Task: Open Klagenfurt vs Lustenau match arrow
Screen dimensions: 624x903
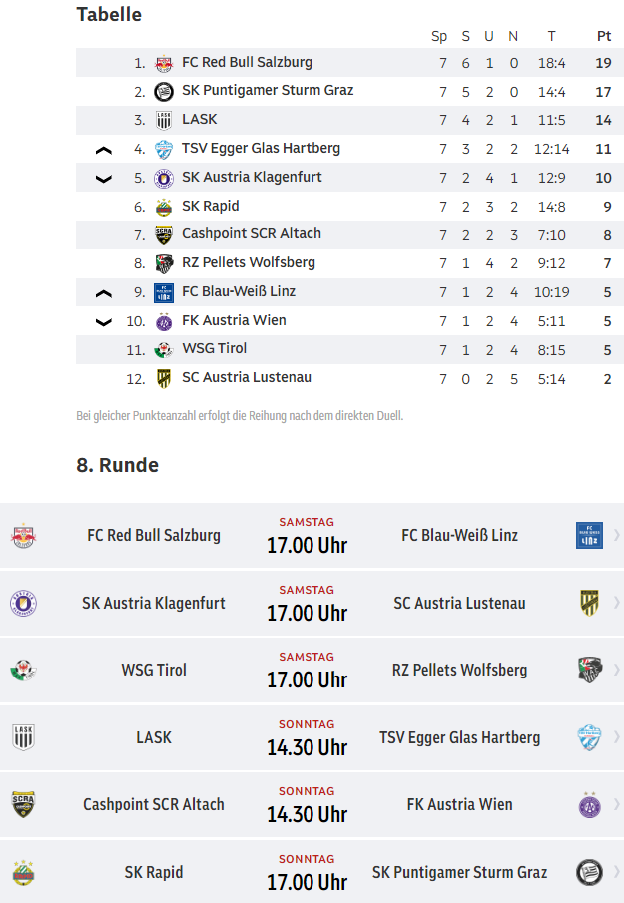Action: pos(616,603)
